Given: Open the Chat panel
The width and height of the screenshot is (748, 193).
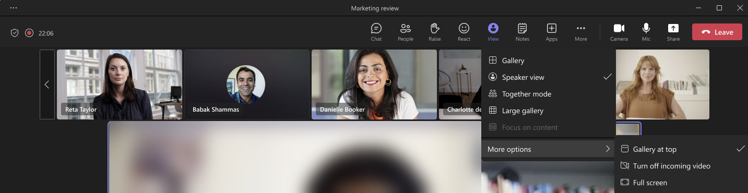Looking at the screenshot, I should pyautogui.click(x=376, y=32).
